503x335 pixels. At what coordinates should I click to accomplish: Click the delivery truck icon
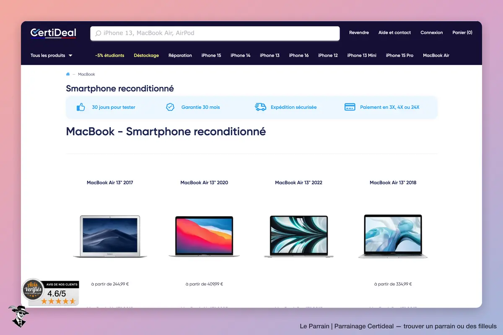click(260, 107)
